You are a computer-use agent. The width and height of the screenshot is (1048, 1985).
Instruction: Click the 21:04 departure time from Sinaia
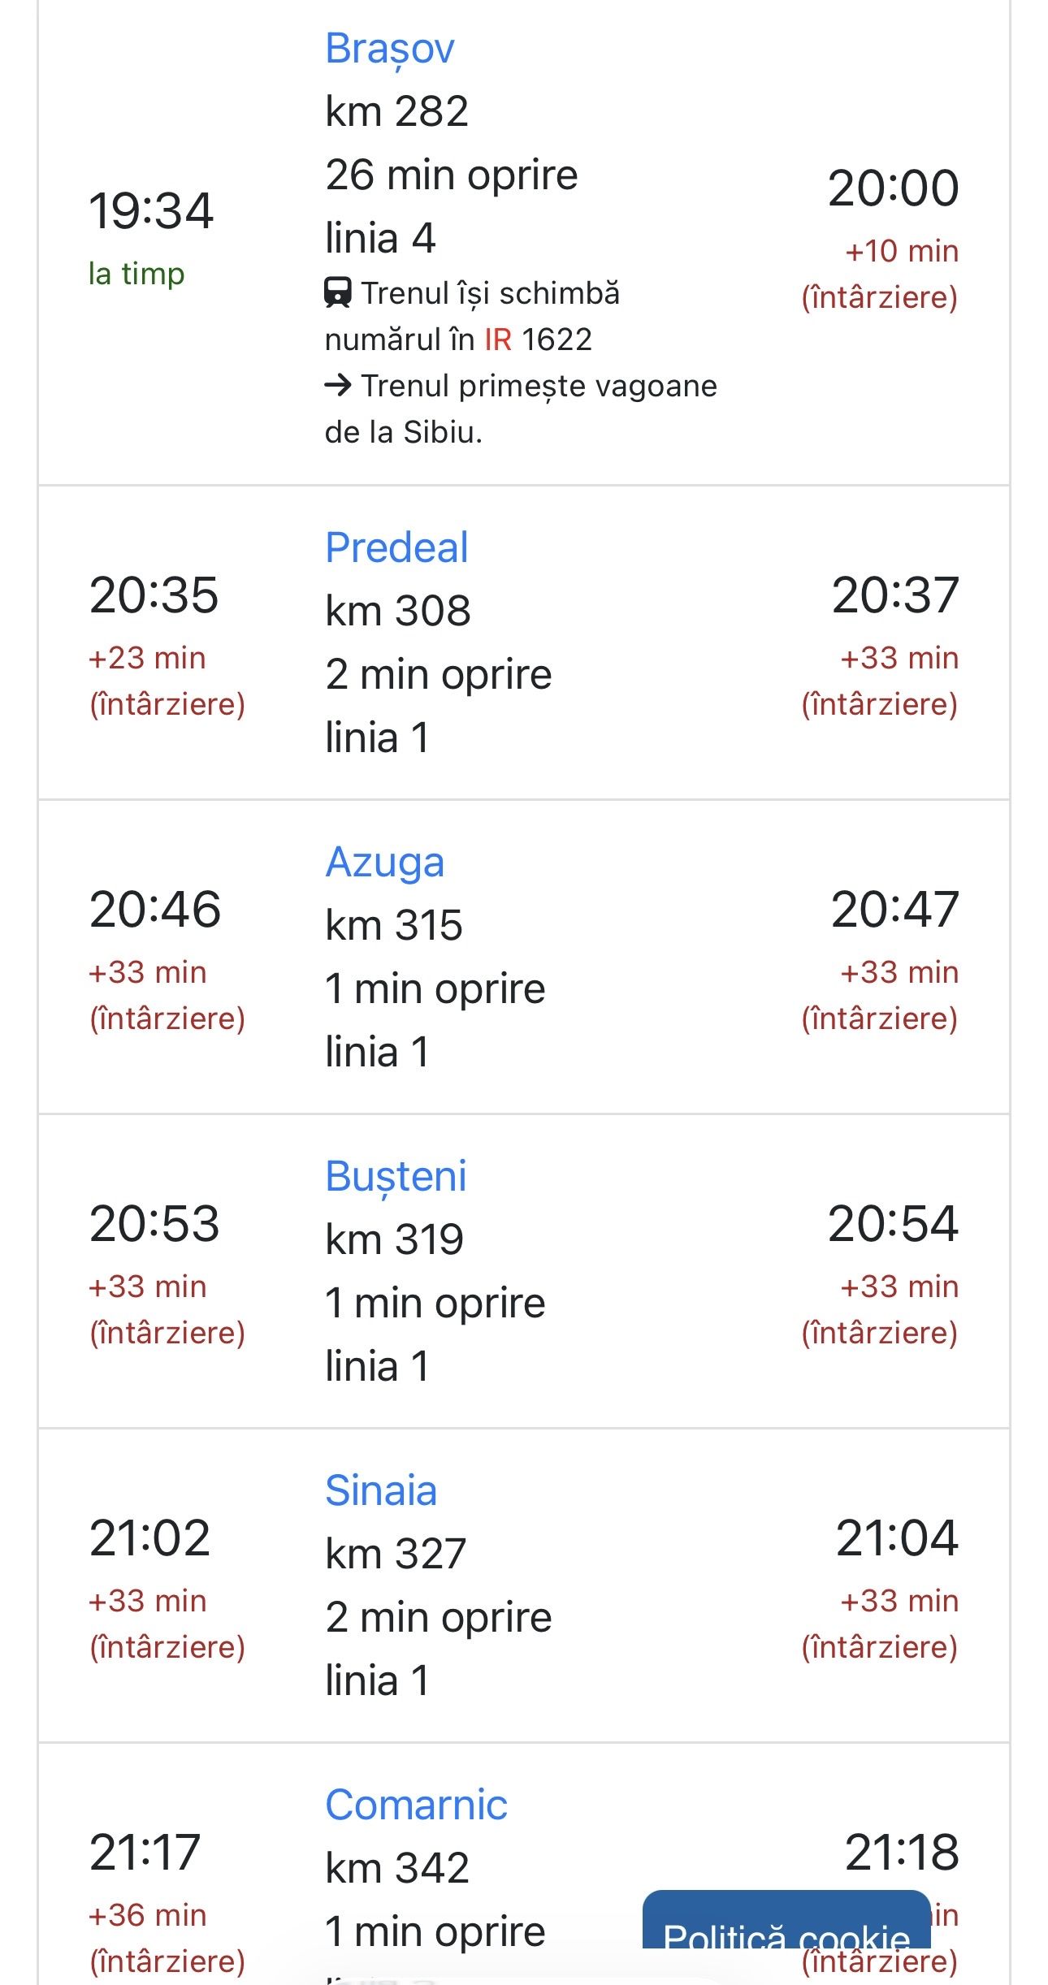click(897, 1538)
